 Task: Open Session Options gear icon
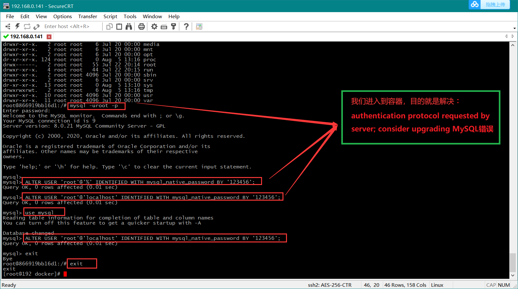coord(154,26)
